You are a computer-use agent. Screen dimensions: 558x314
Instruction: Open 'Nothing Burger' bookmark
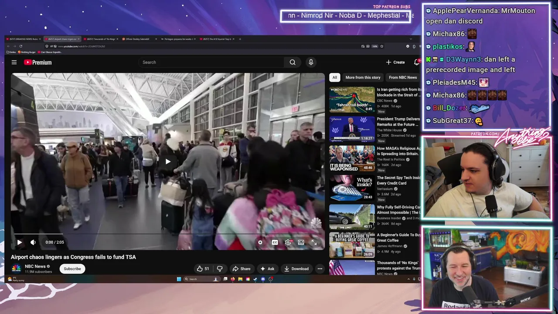[27, 52]
